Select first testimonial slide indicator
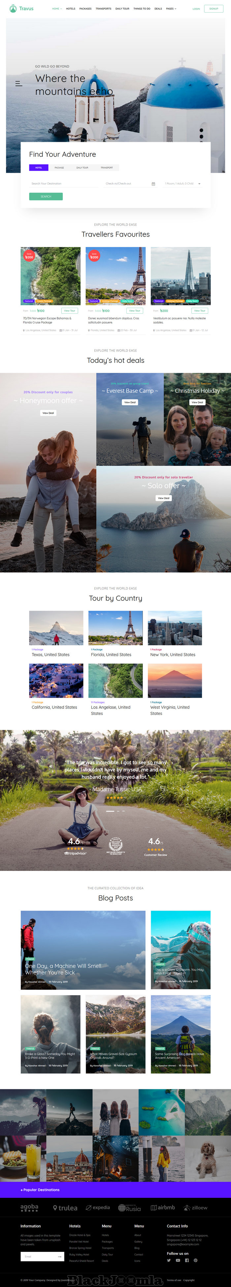Image resolution: width=231 pixels, height=1287 pixels. pyautogui.click(x=110, y=811)
